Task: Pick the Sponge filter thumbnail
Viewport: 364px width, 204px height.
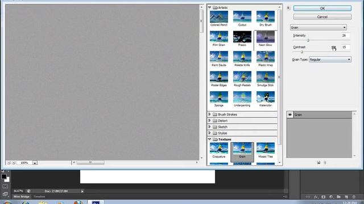Action: point(218,97)
